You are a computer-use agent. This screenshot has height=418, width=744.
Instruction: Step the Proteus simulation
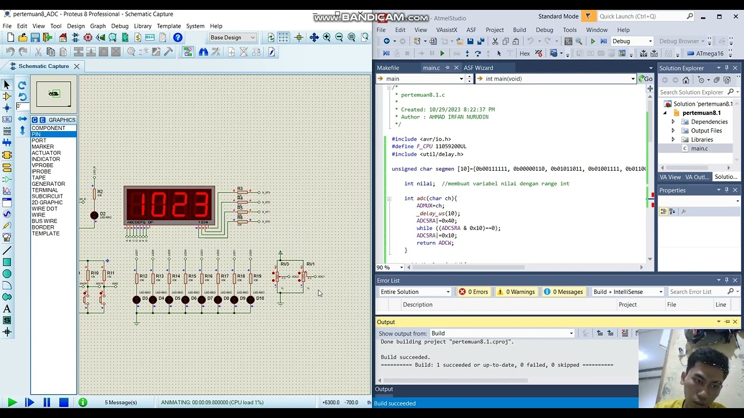pos(29,402)
